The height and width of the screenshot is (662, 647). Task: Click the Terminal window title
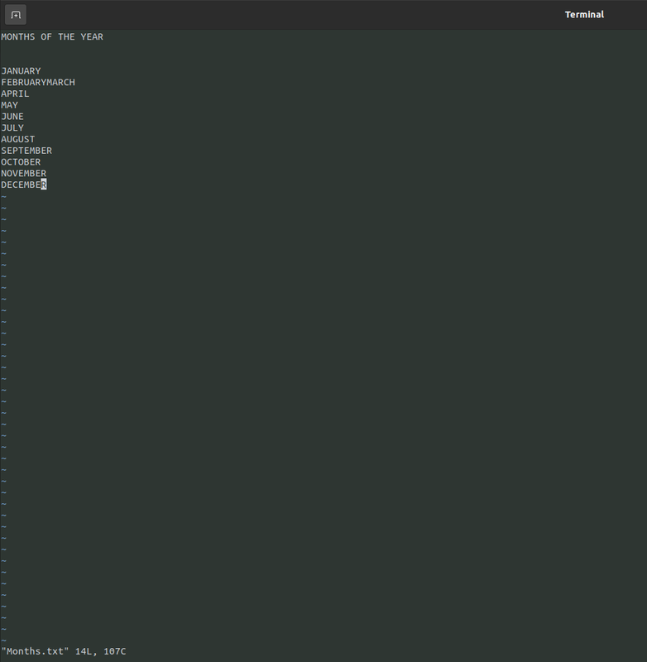click(x=584, y=15)
